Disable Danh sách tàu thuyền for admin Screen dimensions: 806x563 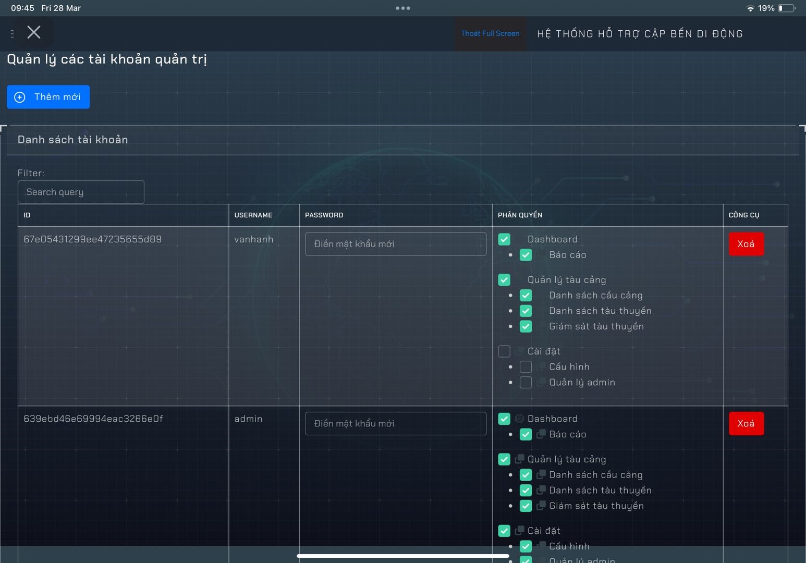(x=526, y=491)
